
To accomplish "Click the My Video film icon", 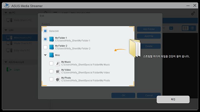I will (57, 71).
